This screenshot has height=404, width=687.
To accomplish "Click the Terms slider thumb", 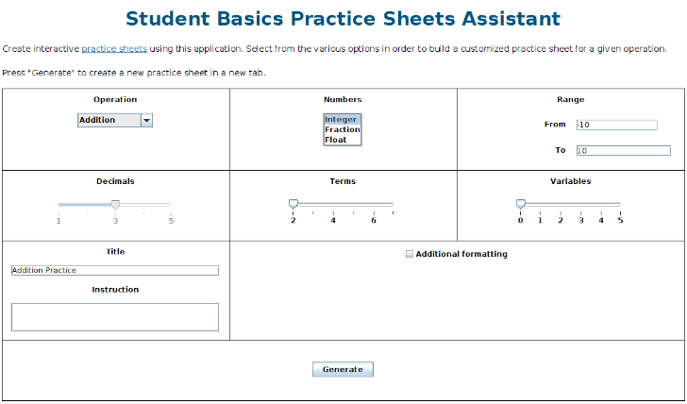I will click(x=293, y=204).
